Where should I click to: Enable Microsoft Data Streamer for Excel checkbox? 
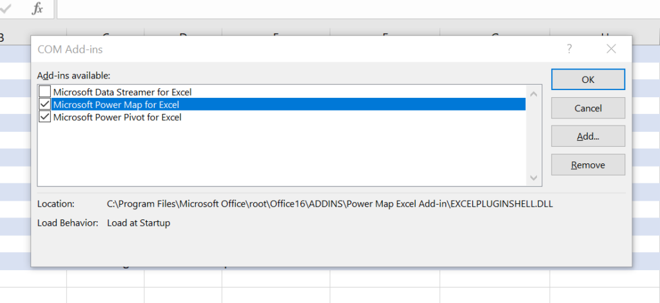(44, 92)
